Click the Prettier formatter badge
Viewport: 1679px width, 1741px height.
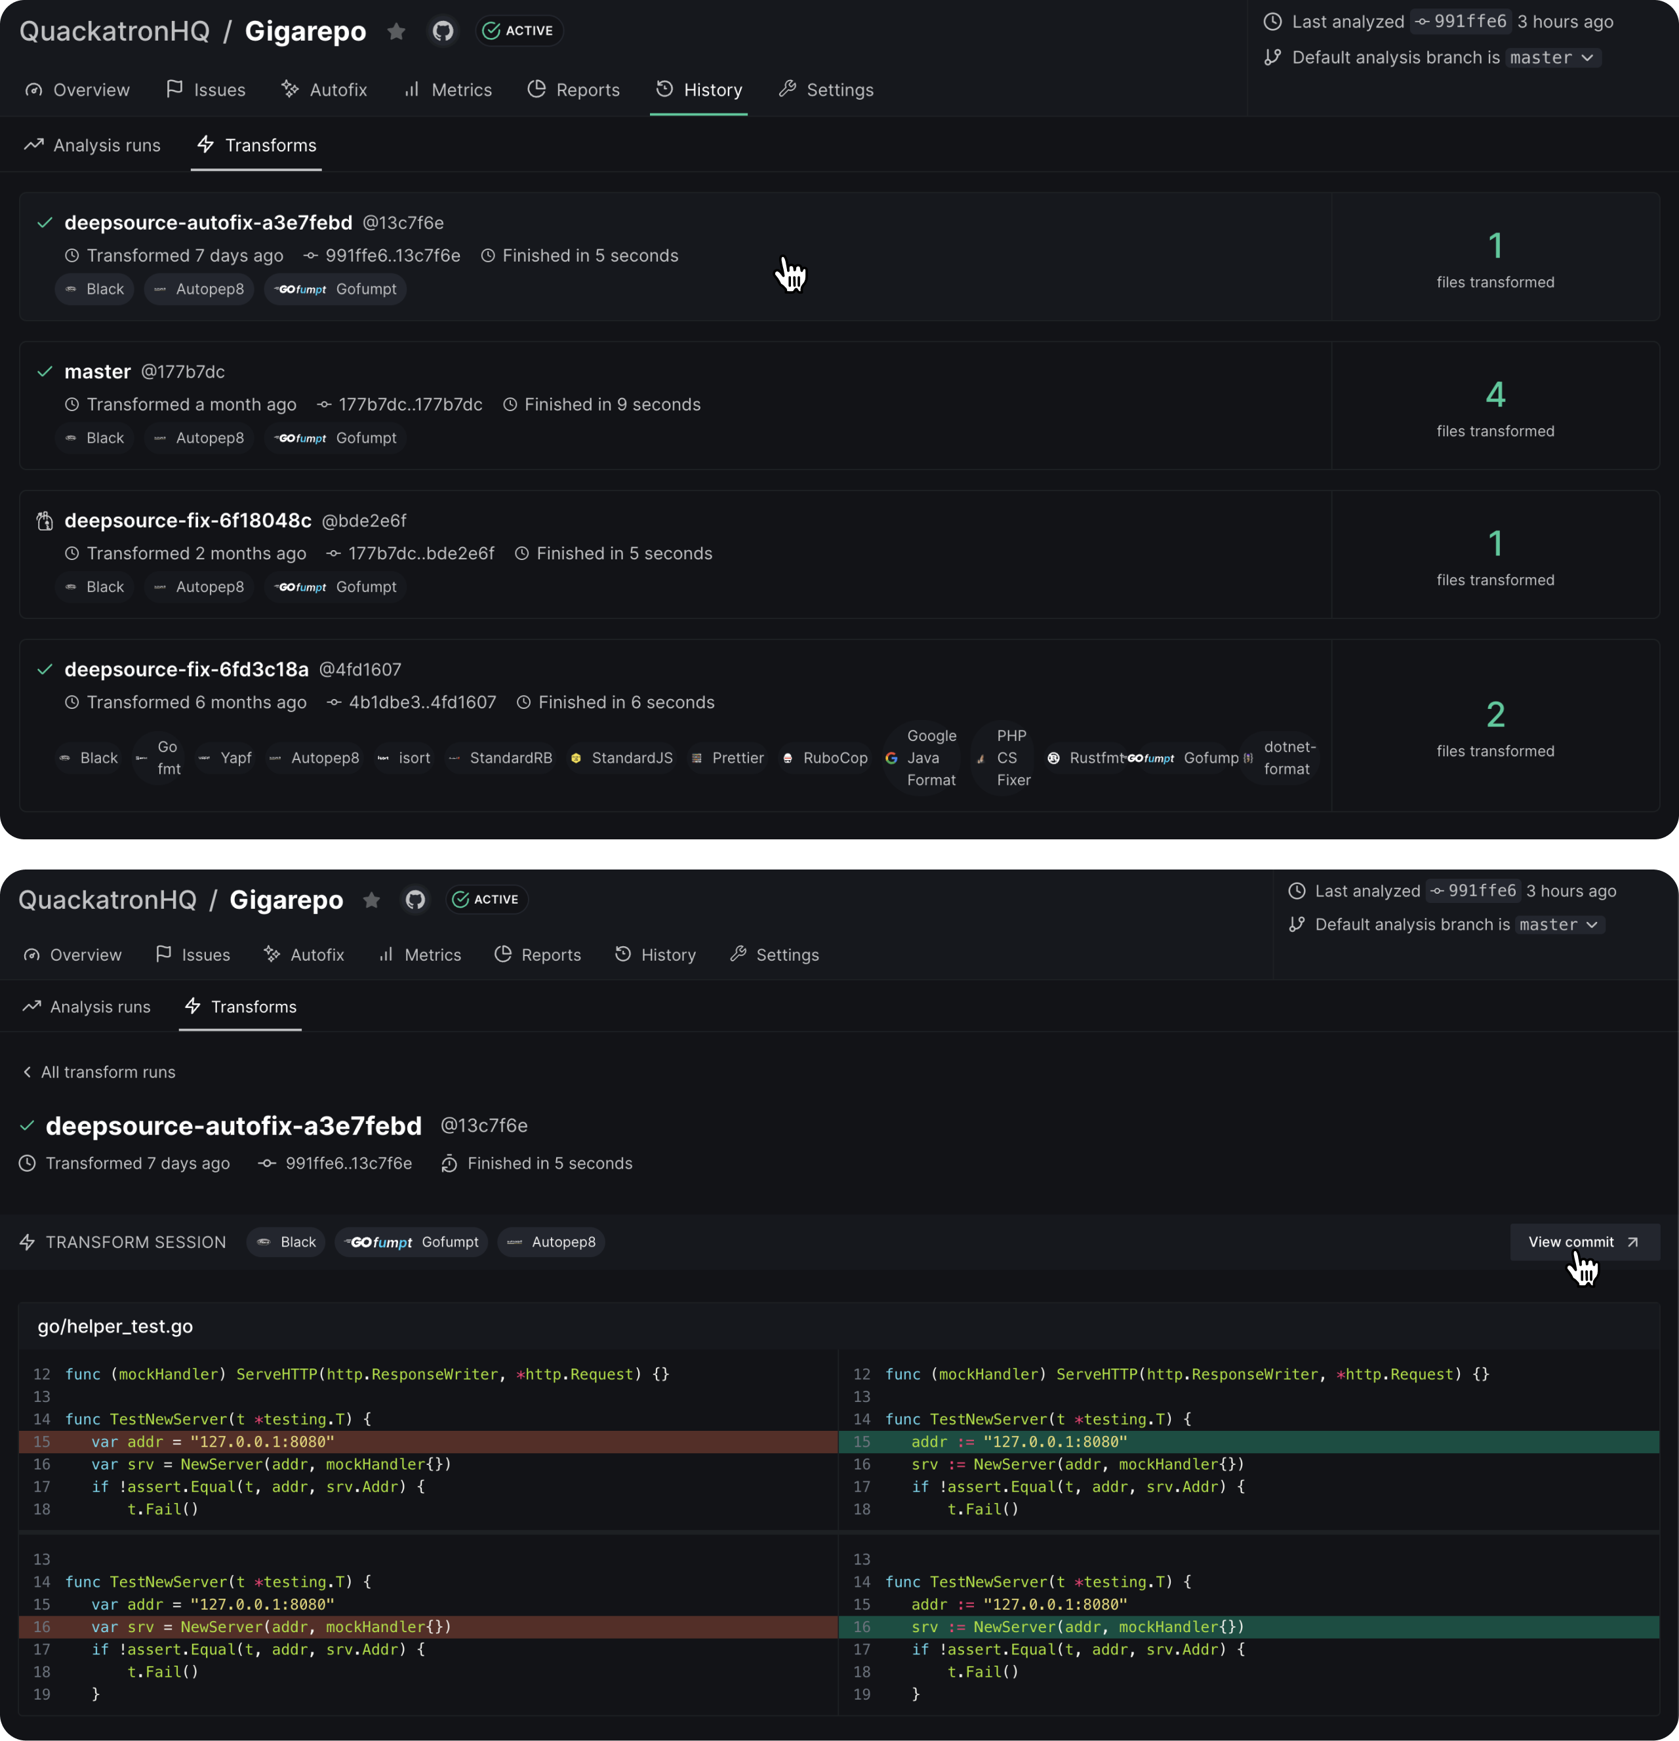727,757
